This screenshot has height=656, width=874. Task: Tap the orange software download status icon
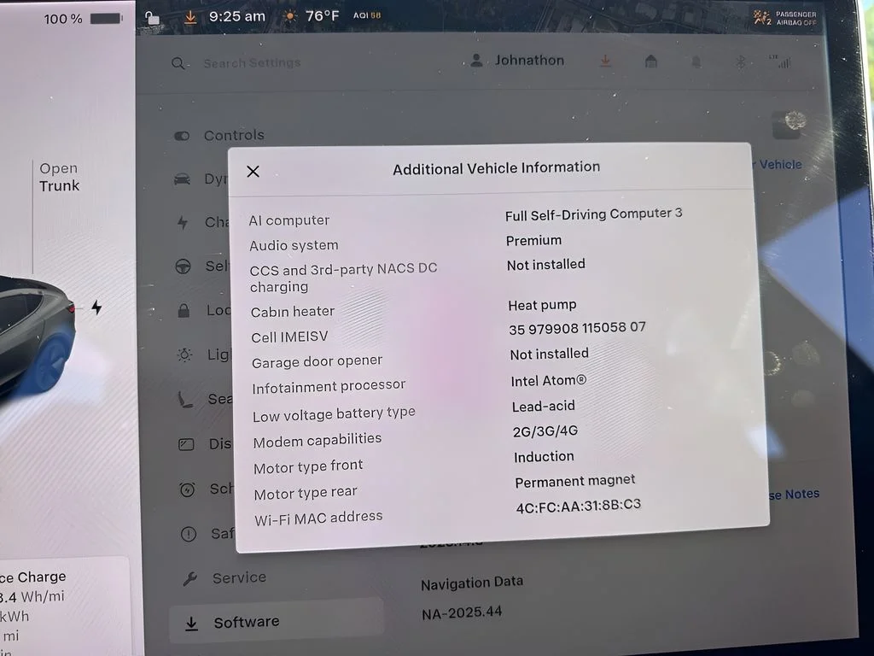click(x=190, y=17)
